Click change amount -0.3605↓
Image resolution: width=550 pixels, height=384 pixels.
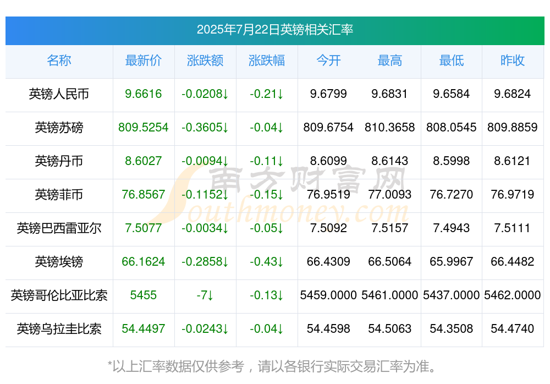tap(205, 127)
